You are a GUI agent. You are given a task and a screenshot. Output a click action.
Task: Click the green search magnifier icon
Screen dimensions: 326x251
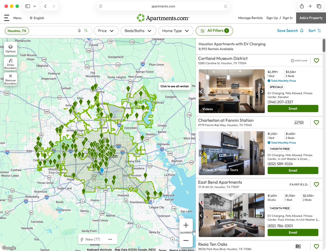pos(86,30)
